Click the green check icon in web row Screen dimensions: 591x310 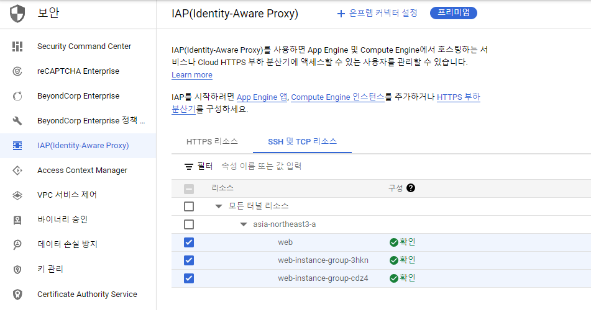(x=394, y=242)
